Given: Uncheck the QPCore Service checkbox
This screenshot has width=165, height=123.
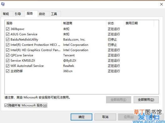Looking at the screenshot, I should click(8, 55).
